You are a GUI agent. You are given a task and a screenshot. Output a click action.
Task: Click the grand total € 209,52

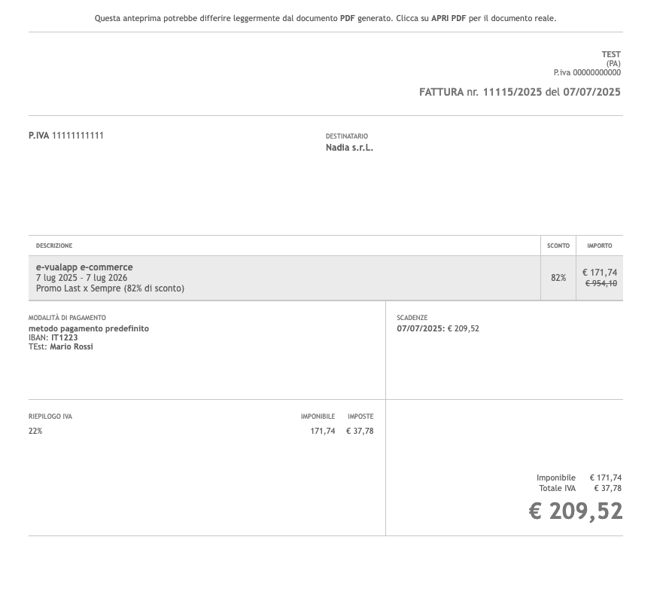[576, 511]
